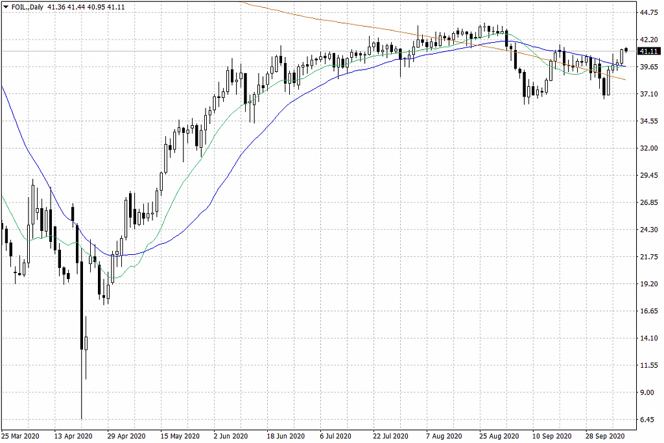Click the 7 Aug 2020 date label
The height and width of the screenshot is (443, 664).
click(444, 436)
